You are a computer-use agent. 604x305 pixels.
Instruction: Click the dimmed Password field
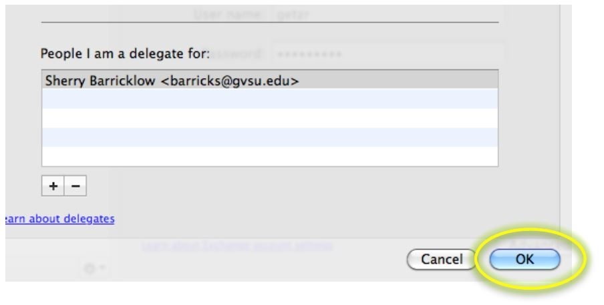pos(388,53)
